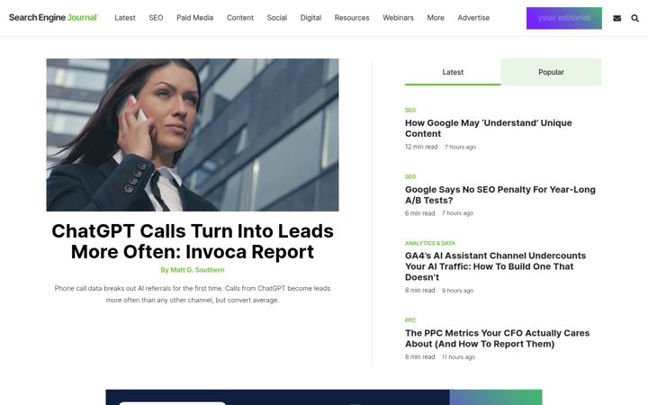The width and height of the screenshot is (648, 405).
Task: Click SEO category label above A/B Tests
Action: [x=410, y=177]
